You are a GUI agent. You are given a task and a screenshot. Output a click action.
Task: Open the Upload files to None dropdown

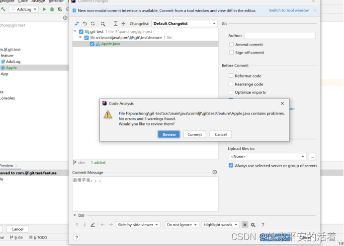pos(267,157)
